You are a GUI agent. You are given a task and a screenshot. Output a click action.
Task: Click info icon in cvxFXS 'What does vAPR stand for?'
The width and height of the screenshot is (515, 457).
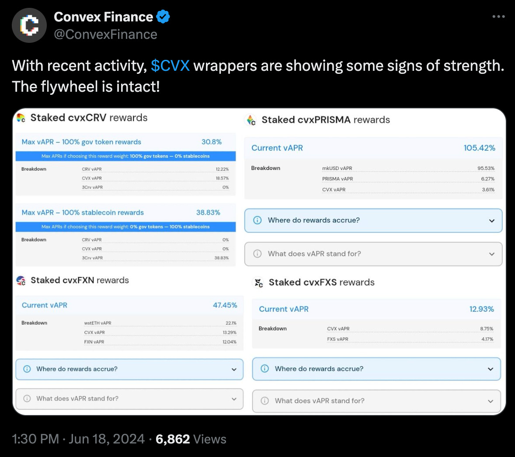coord(265,401)
